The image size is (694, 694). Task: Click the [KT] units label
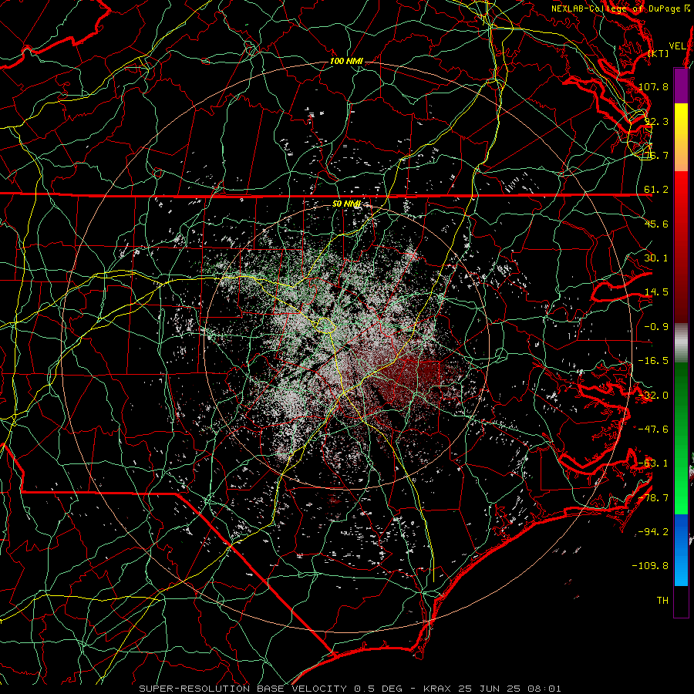coord(659,53)
